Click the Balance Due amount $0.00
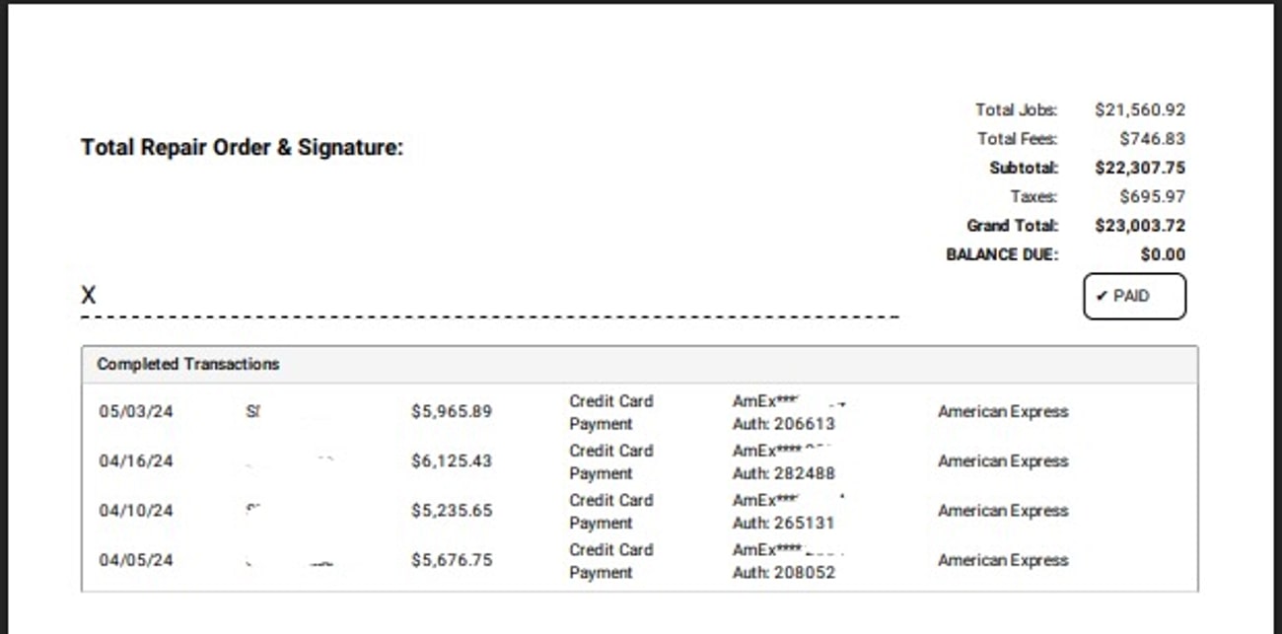The width and height of the screenshot is (1282, 634). click(x=1163, y=254)
